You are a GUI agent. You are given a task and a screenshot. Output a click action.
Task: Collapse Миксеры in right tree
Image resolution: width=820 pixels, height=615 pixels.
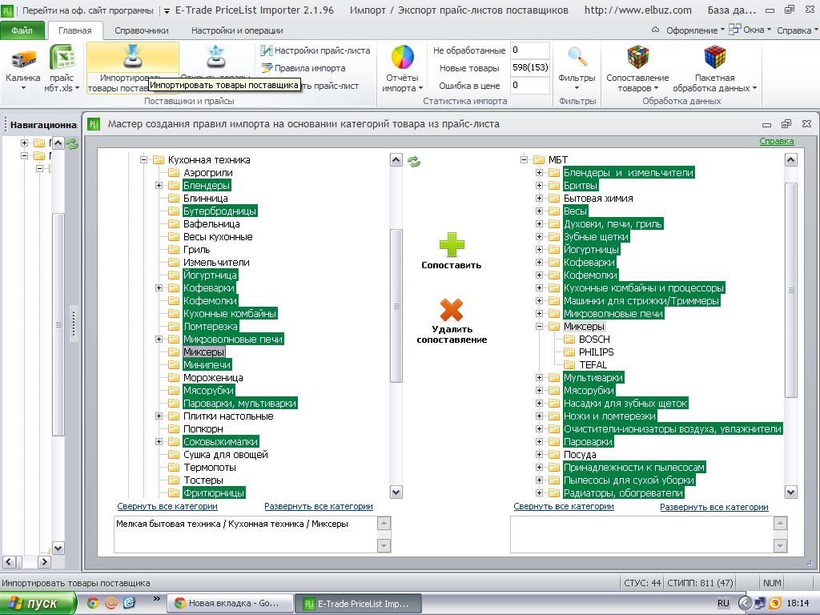pos(539,327)
